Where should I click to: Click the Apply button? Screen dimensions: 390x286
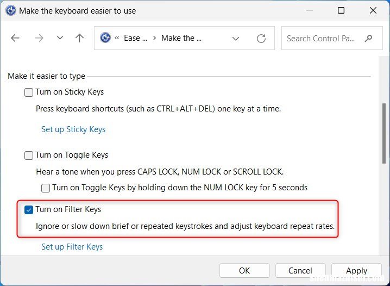click(x=356, y=271)
